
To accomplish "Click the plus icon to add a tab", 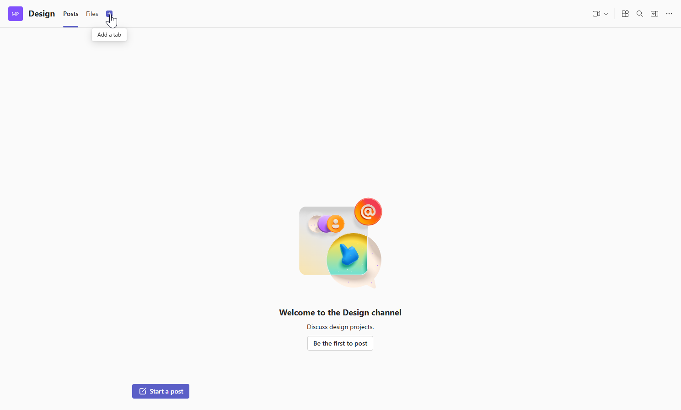I will (109, 14).
